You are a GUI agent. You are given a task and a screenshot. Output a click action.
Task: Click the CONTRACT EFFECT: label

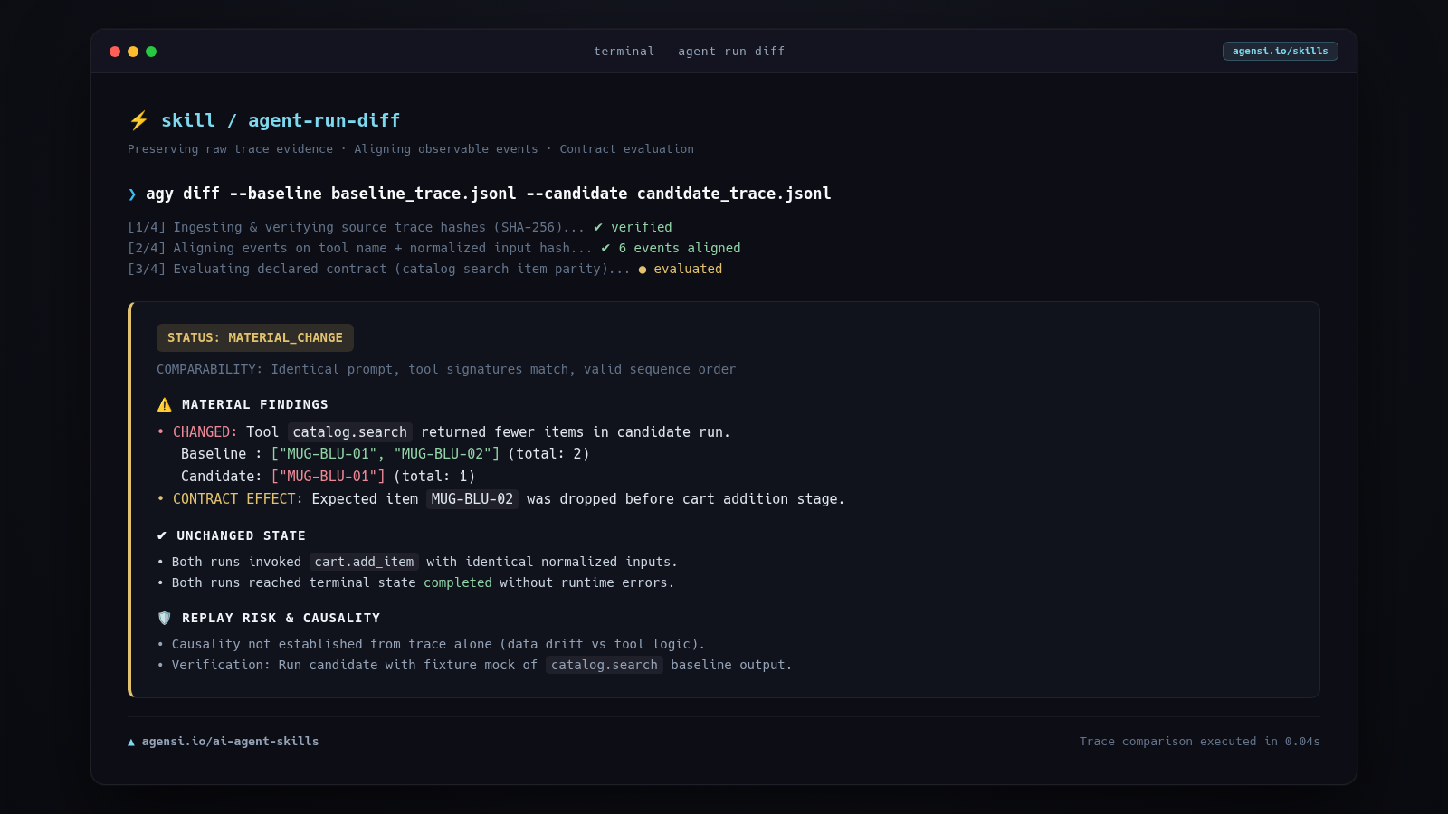[238, 499]
